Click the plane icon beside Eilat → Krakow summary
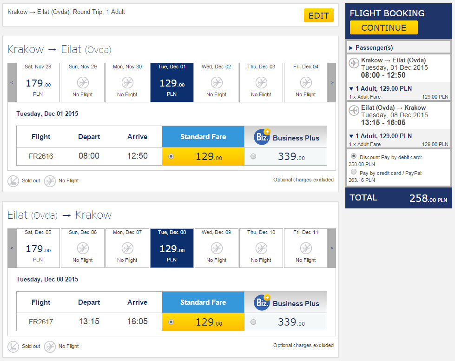The image size is (455, 361). pos(354,110)
